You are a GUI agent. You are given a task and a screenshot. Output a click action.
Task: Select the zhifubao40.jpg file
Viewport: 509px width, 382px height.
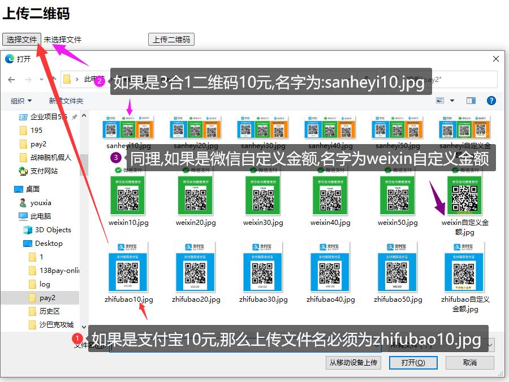click(x=330, y=272)
